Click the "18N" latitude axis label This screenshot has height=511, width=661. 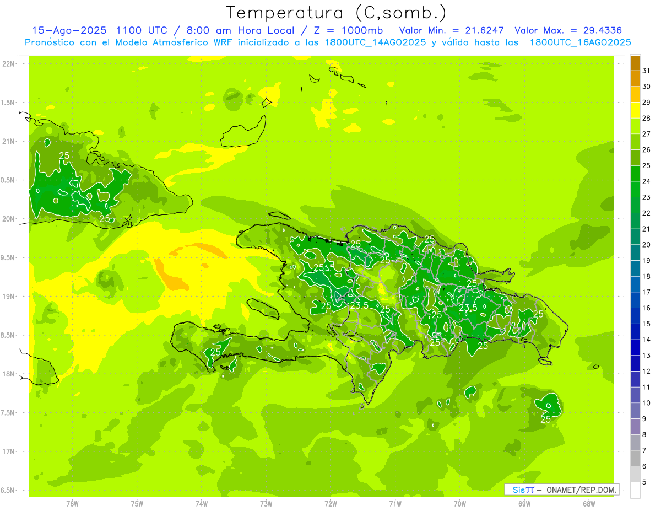[x=8, y=374]
